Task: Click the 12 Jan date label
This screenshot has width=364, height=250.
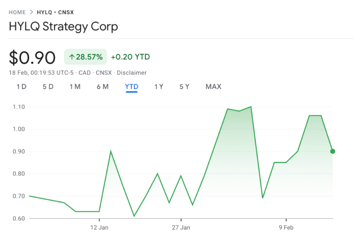Action: (99, 227)
